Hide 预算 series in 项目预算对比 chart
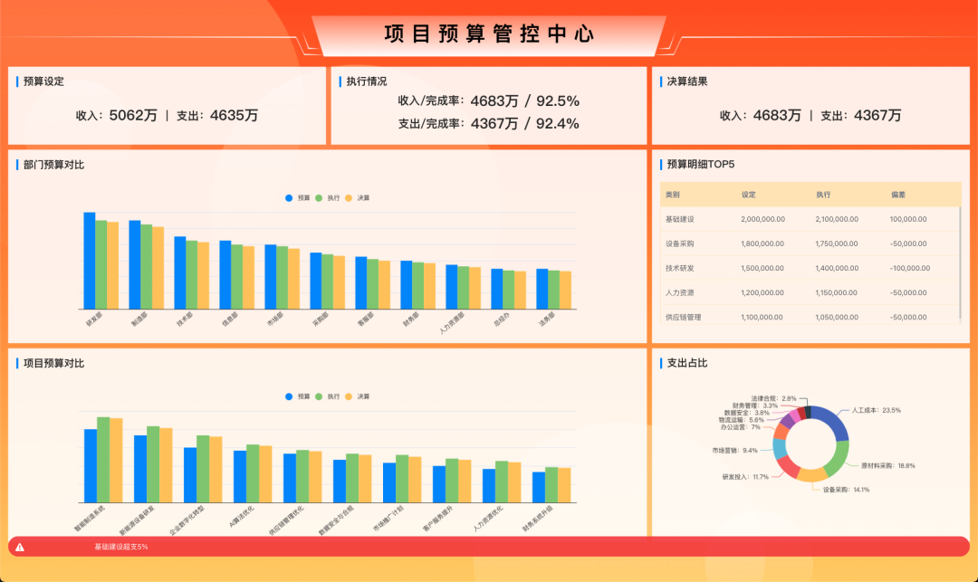The width and height of the screenshot is (978, 582). [296, 396]
